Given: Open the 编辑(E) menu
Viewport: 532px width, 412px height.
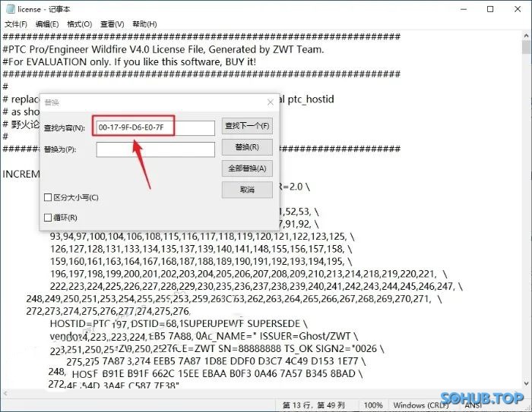Looking at the screenshot, I should [x=47, y=24].
